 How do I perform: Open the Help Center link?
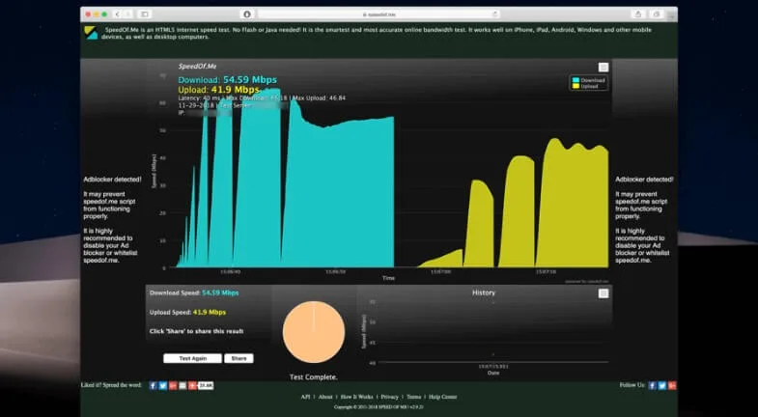pyautogui.click(x=443, y=397)
